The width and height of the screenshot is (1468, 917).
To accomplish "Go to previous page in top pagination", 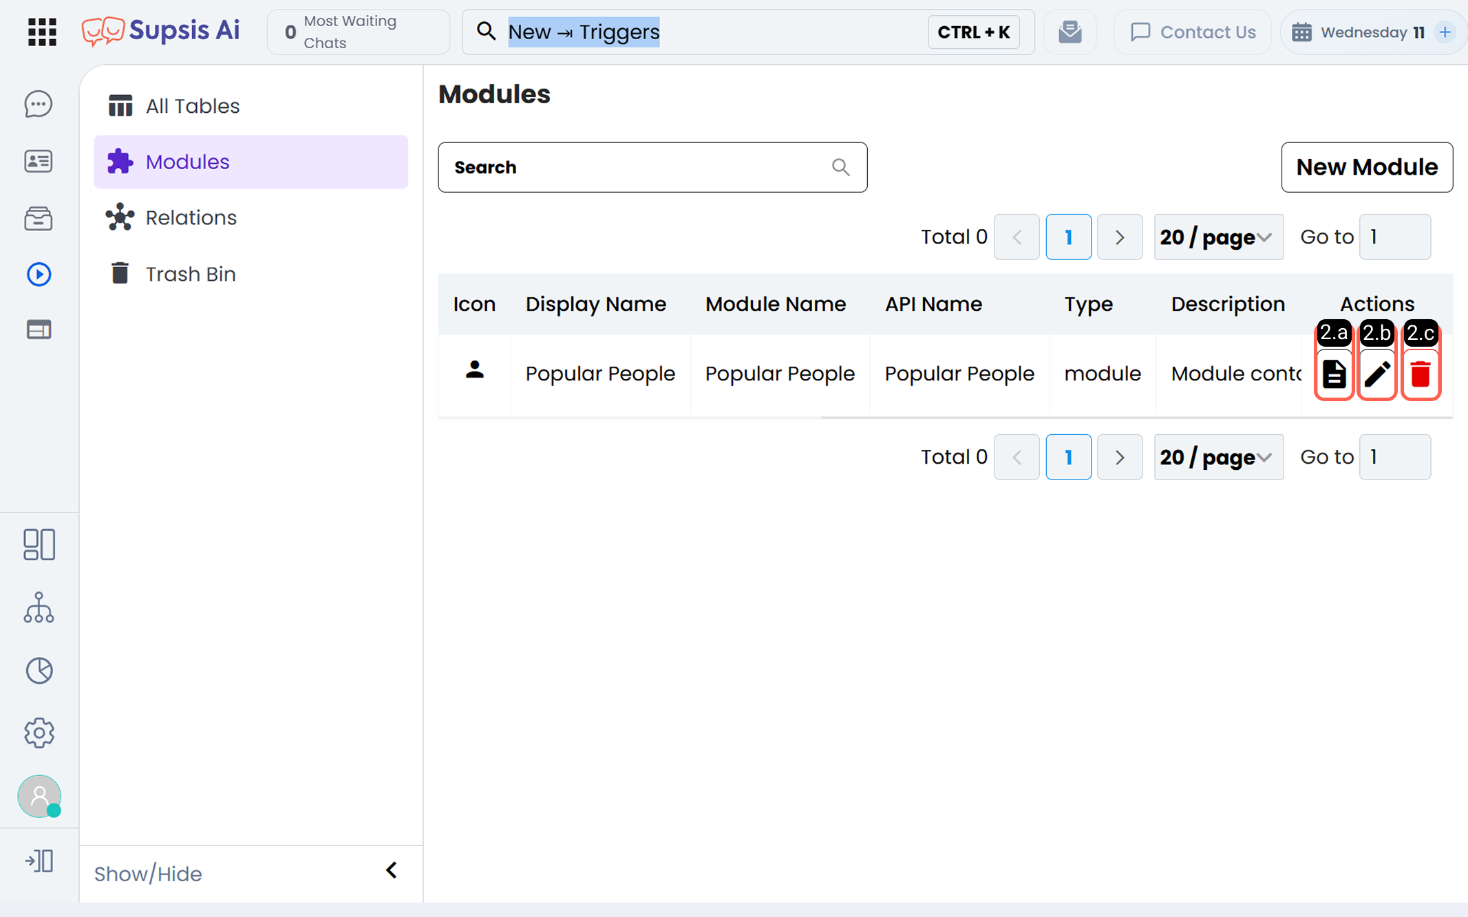I will [x=1017, y=237].
